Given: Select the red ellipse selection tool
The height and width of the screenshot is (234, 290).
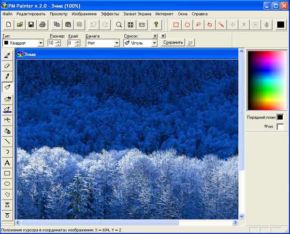Looking at the screenshot, I should [188, 24].
